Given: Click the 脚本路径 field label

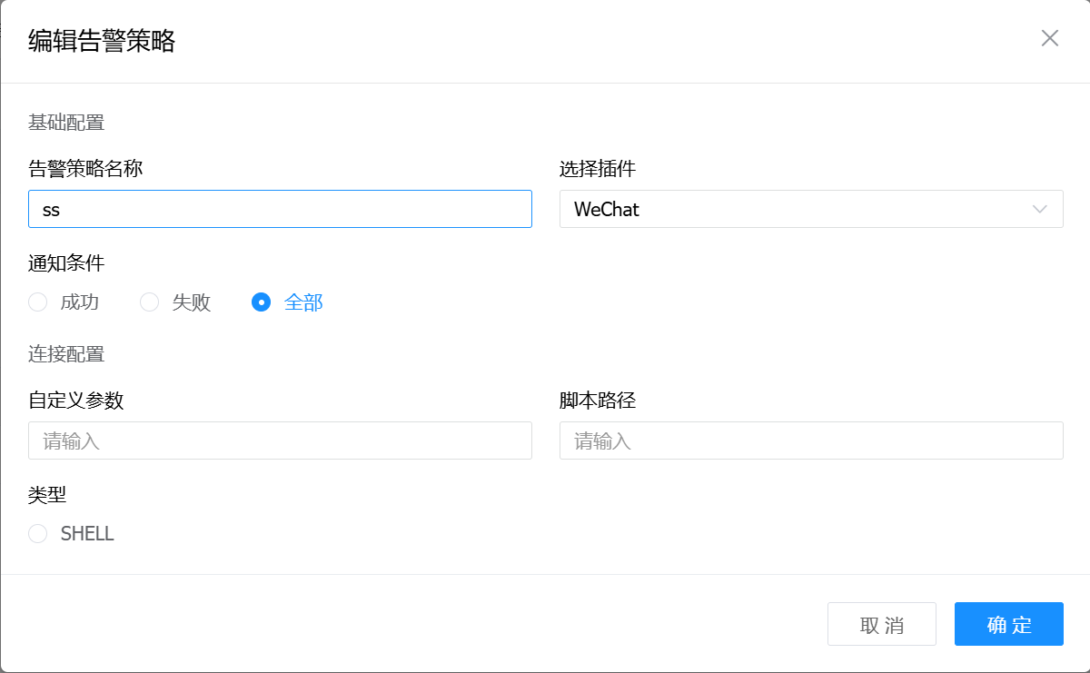Looking at the screenshot, I should pyautogui.click(x=597, y=400).
